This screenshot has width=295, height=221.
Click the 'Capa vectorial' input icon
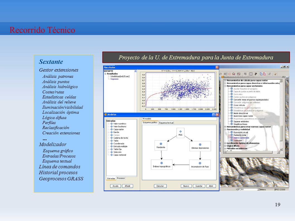tap(112, 155)
